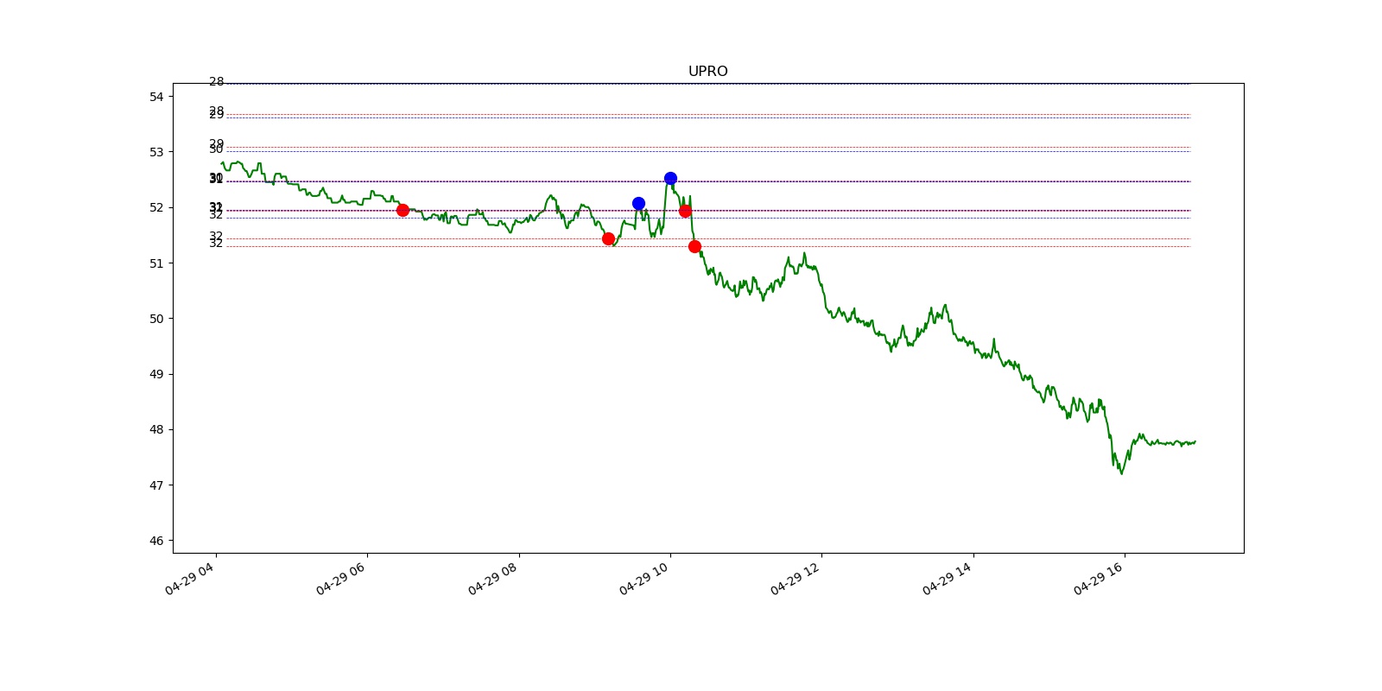Viewport: 1382px width, 691px height.
Task: Click the x-axis label 04-29 10
Action: coord(644,578)
